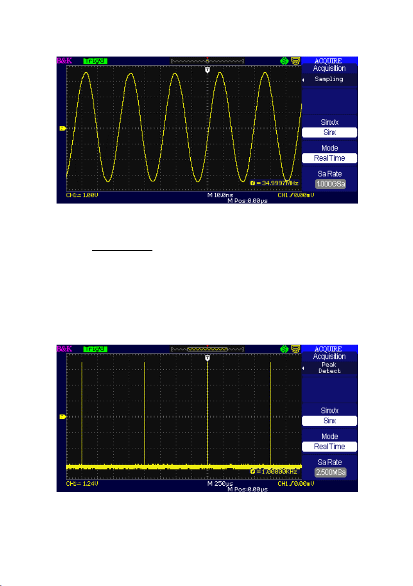413x586 pixels.
Task: Click the B&K logo above the 34.9997MHz waveform
Action: tap(64, 60)
